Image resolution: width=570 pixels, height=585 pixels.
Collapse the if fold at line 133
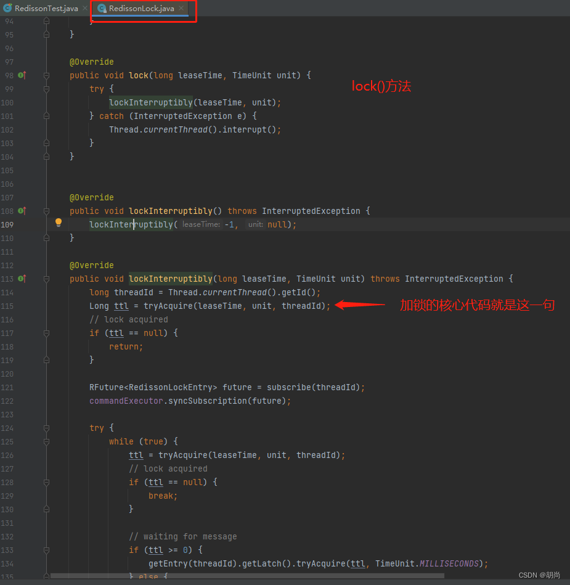pyautogui.click(x=46, y=550)
